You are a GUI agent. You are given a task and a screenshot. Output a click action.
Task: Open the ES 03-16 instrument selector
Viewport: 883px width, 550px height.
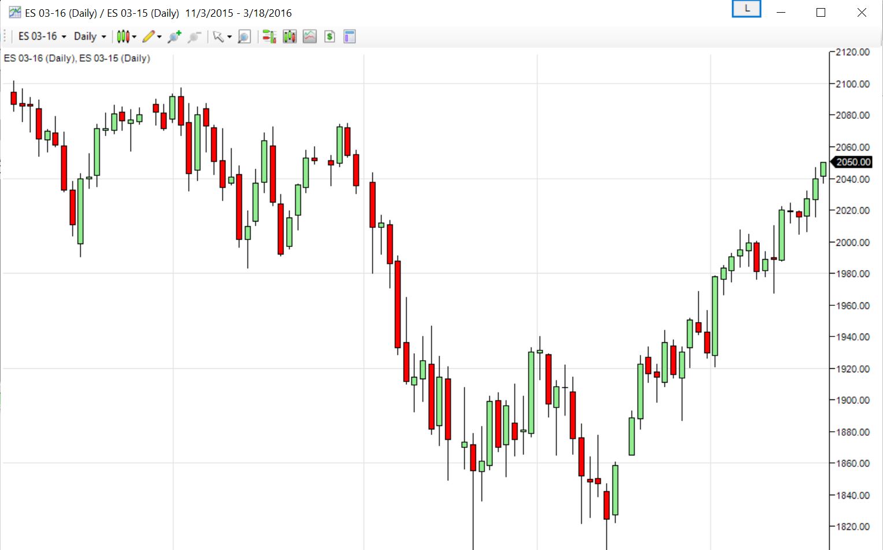42,36
